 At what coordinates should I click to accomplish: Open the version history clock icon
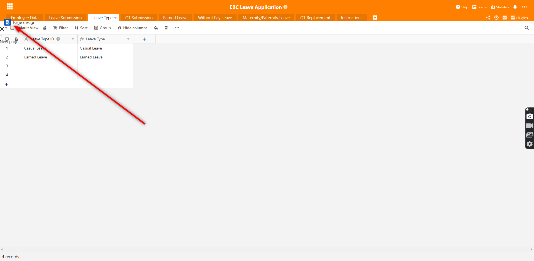[496, 18]
